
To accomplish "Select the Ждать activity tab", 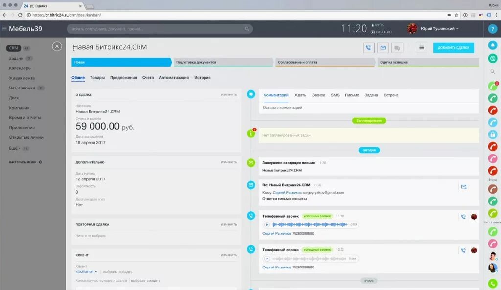I will tap(300, 95).
